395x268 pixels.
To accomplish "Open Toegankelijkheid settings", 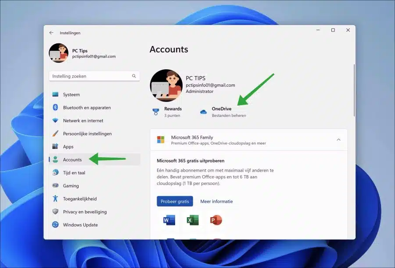I will point(94,199).
